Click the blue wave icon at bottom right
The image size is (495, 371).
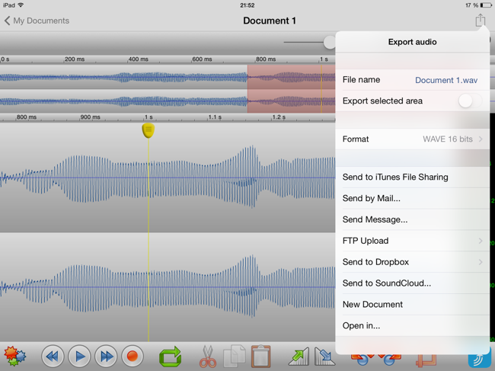tap(479, 360)
